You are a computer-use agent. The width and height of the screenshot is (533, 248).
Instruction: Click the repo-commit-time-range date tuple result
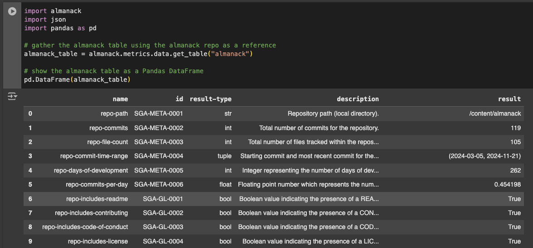485,156
